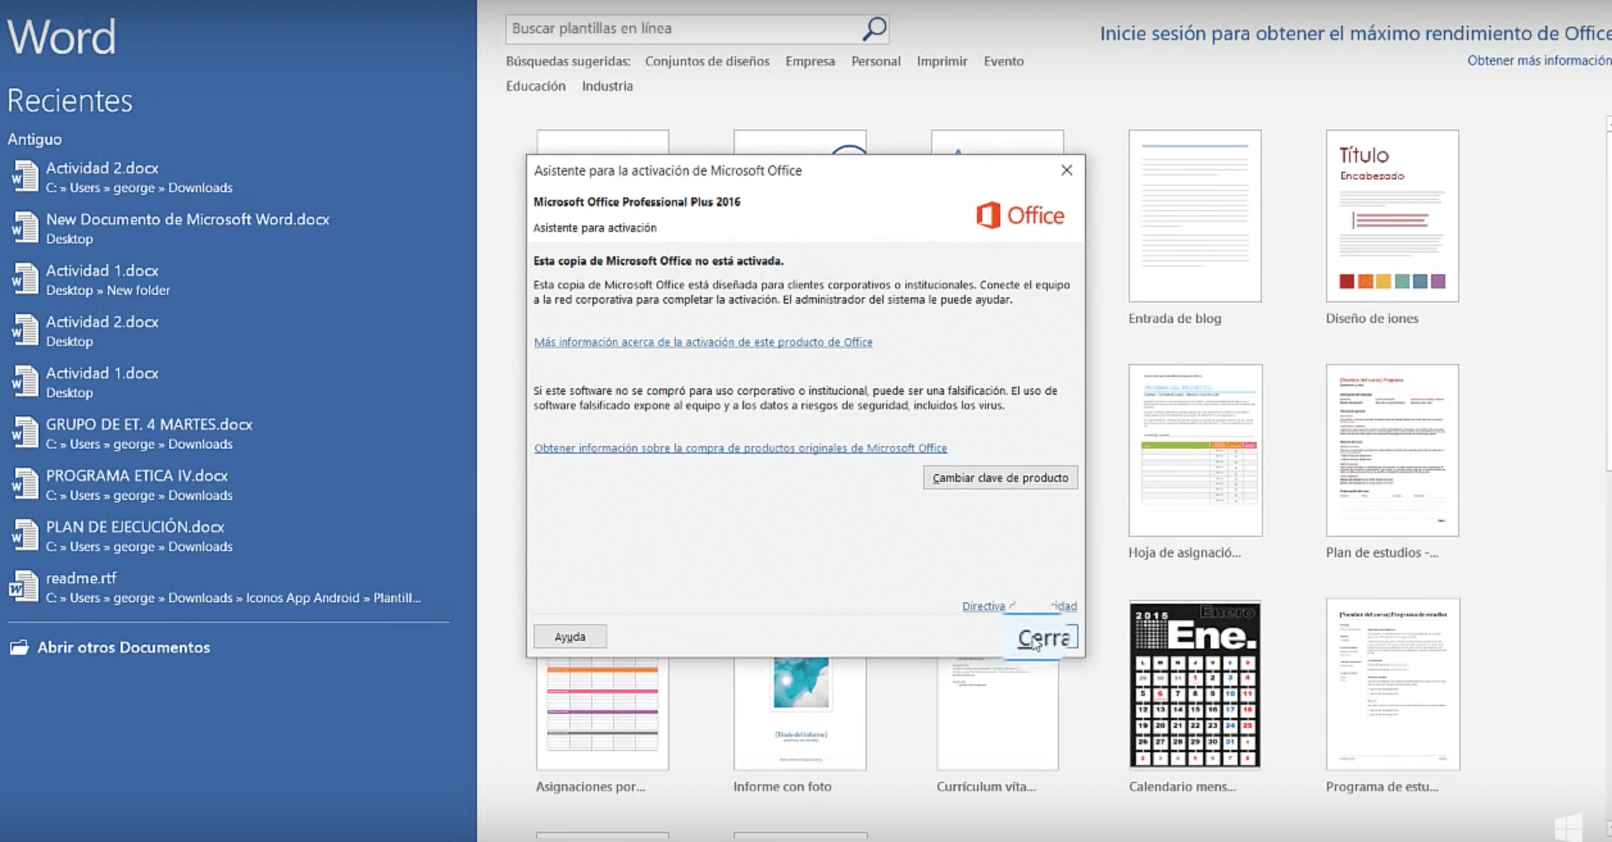The width and height of the screenshot is (1612, 842).
Task: Open recent file PROGRAMA ETICA IV.docx
Action: [137, 484]
